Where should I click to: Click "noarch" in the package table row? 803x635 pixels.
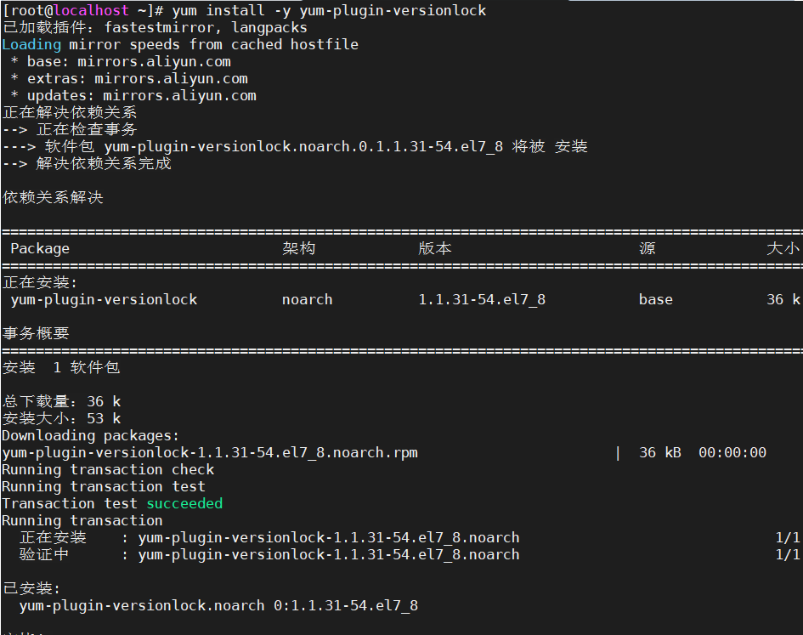pyautogui.click(x=307, y=299)
